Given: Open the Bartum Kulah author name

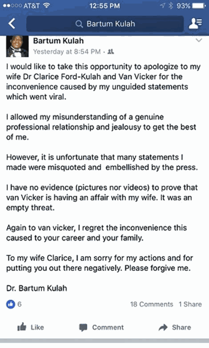Looking at the screenshot, I should click(x=58, y=41).
